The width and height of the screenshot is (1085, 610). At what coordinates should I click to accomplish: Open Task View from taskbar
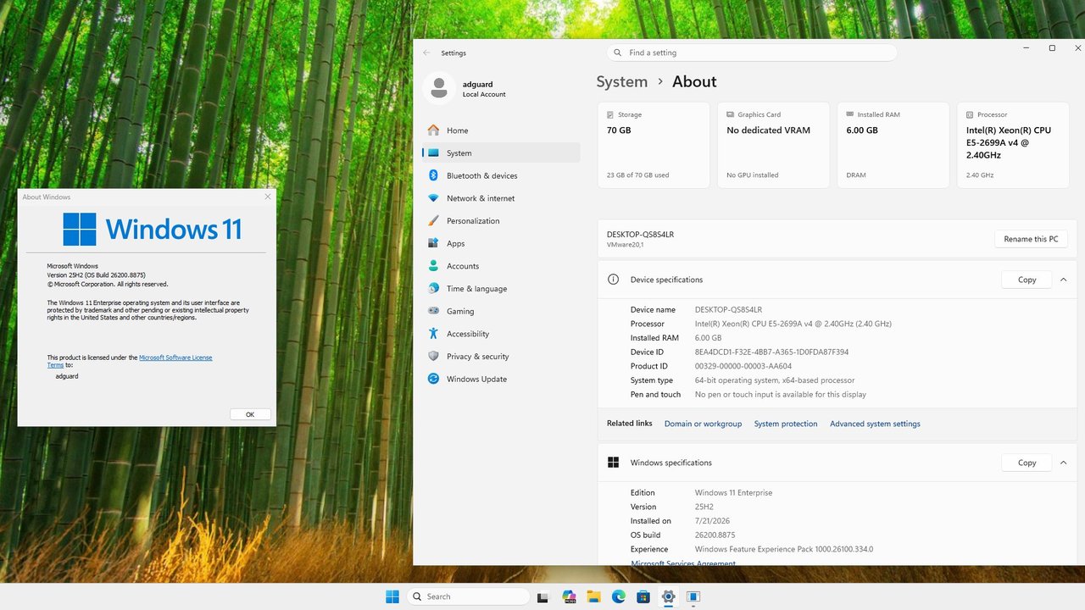pos(543,596)
